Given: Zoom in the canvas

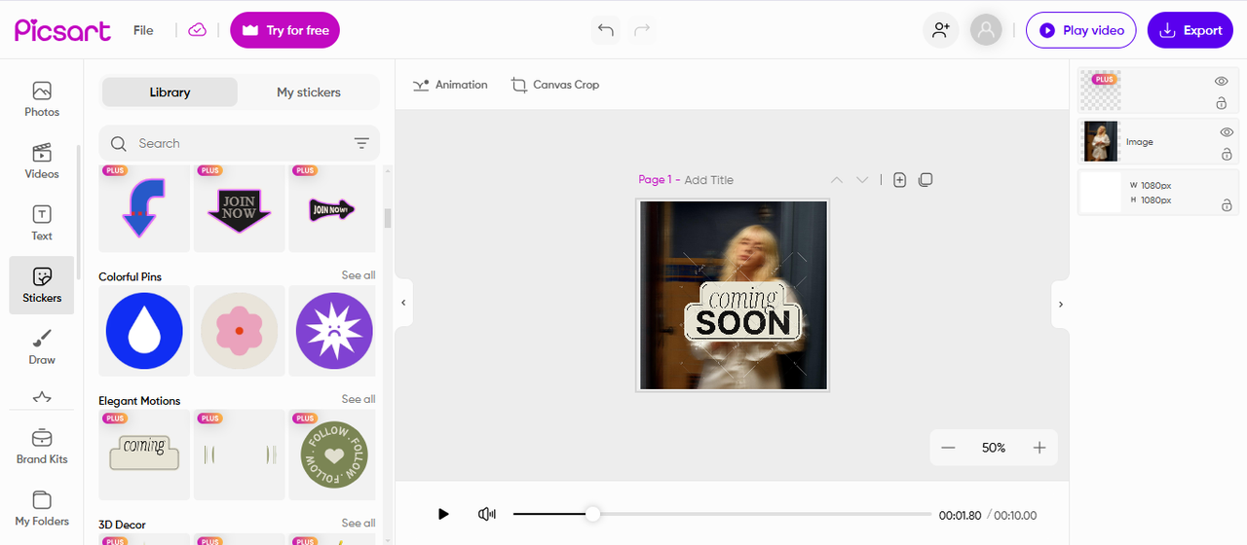Looking at the screenshot, I should (1039, 448).
